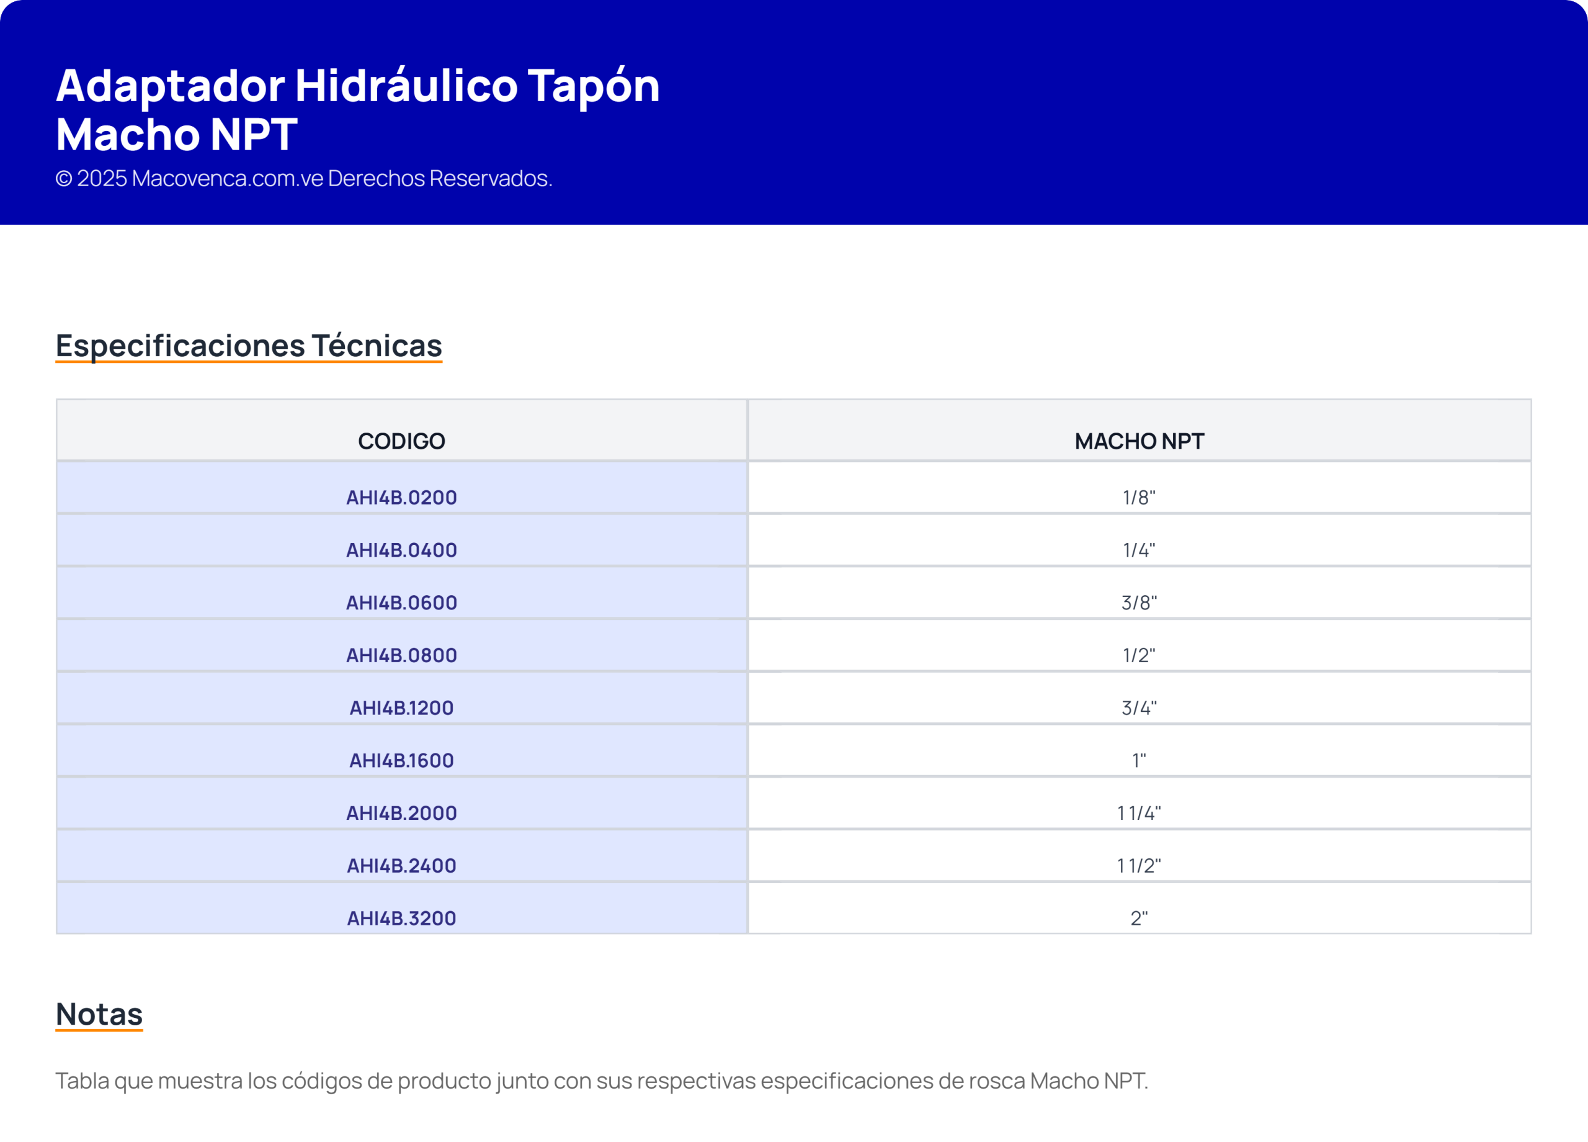Select the AHI4B.2400 product code
The height and width of the screenshot is (1142, 1588).
(x=401, y=865)
